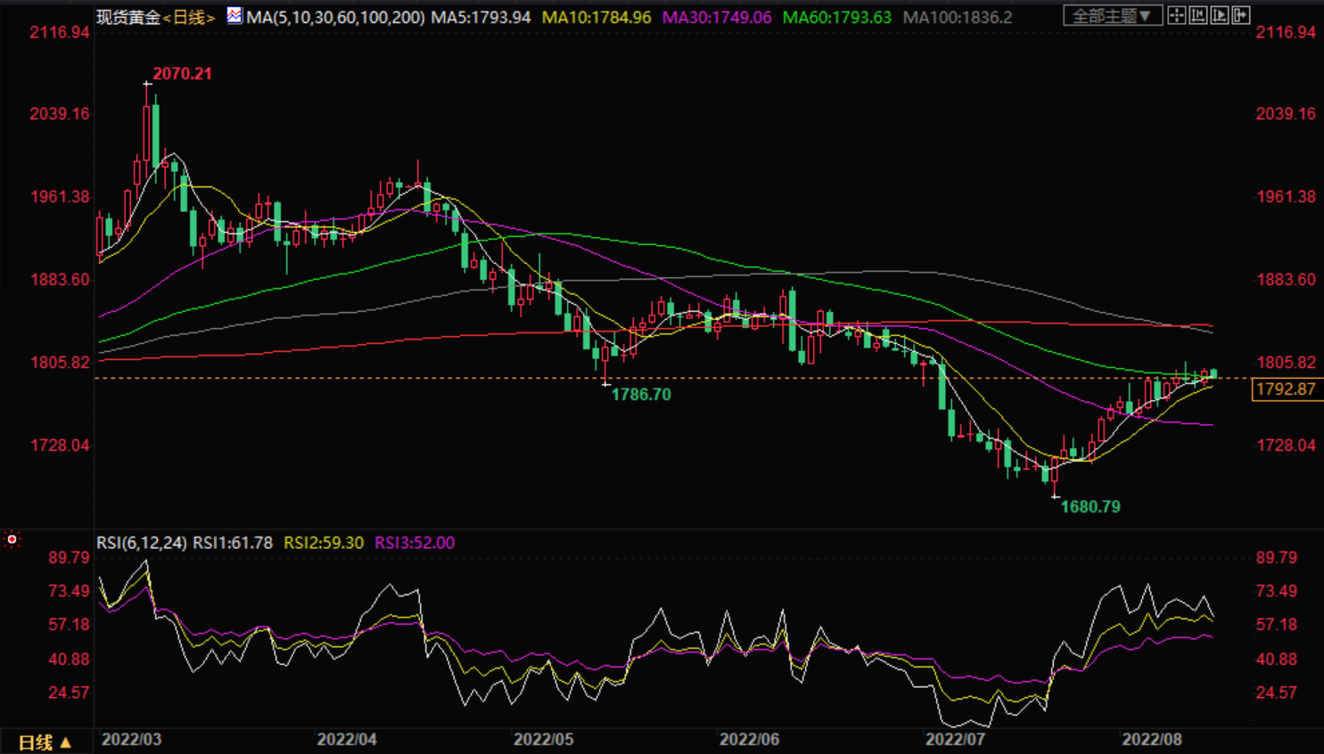Click the MA5:1793.94 legend value
1324x754 pixels.
point(481,17)
